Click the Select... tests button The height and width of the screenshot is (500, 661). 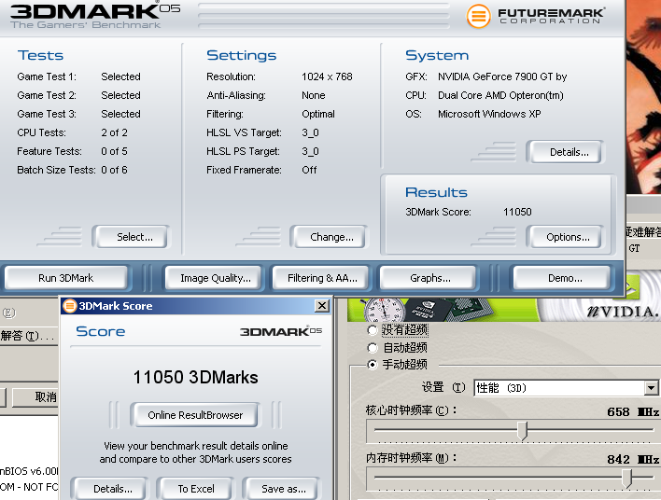pos(132,237)
